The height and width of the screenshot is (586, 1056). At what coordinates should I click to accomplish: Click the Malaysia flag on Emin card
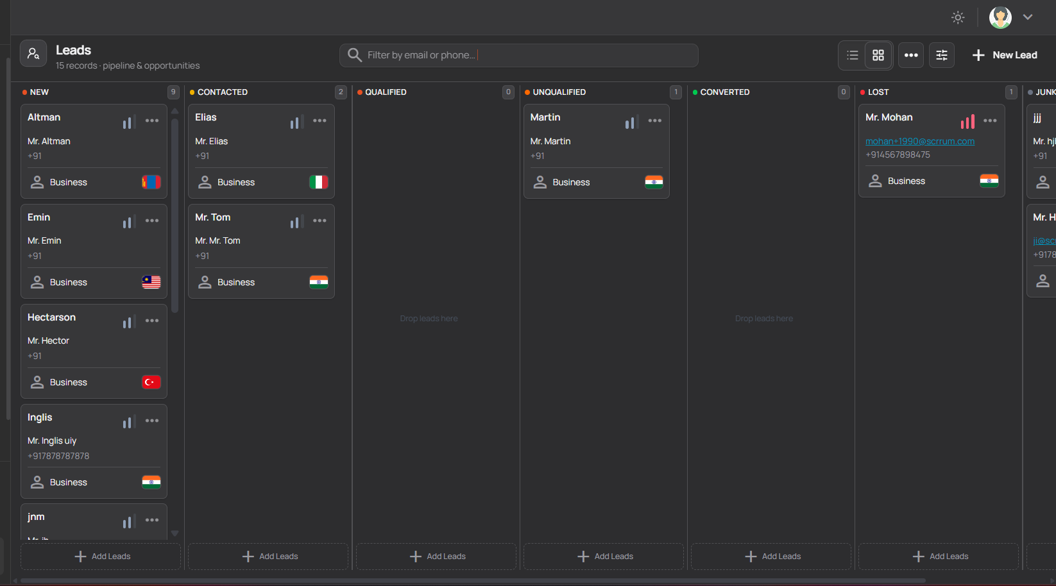151,282
